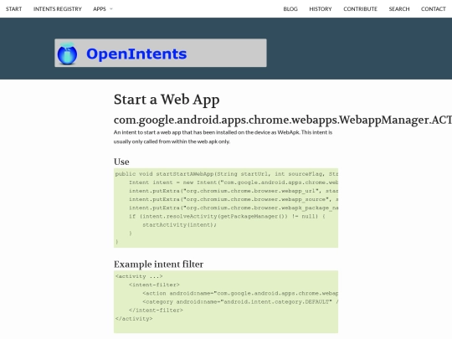Open the INTENTS REGISTRY page
Image resolution: width=452 pixels, height=339 pixels.
(x=58, y=9)
